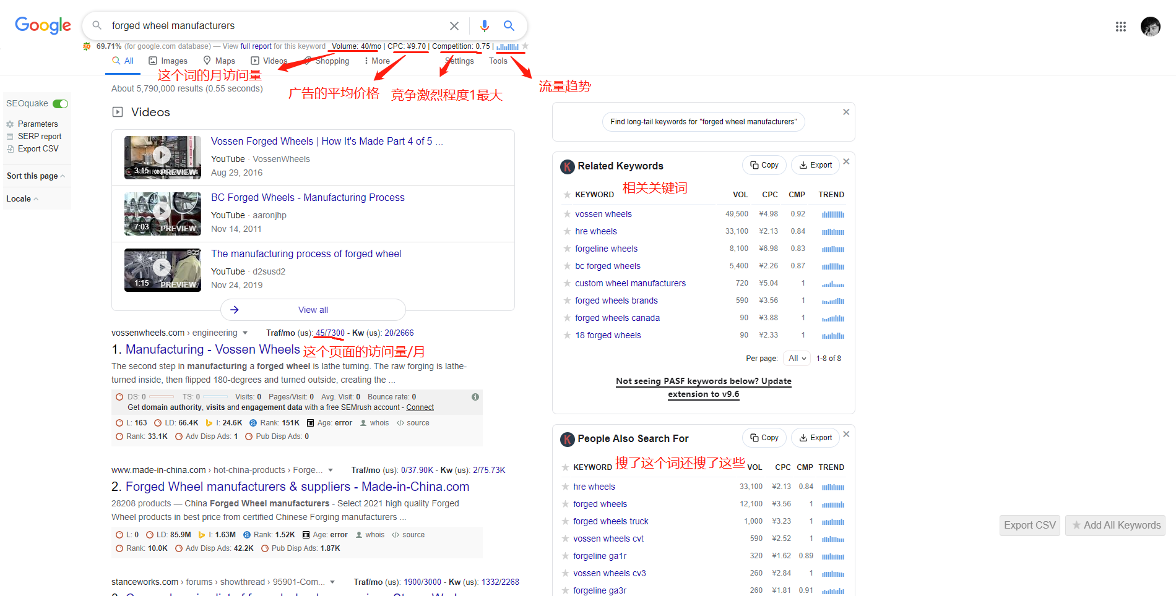This screenshot has height=596, width=1176.
Task: Star the '18 forged wheels' keyword
Action: click(567, 335)
